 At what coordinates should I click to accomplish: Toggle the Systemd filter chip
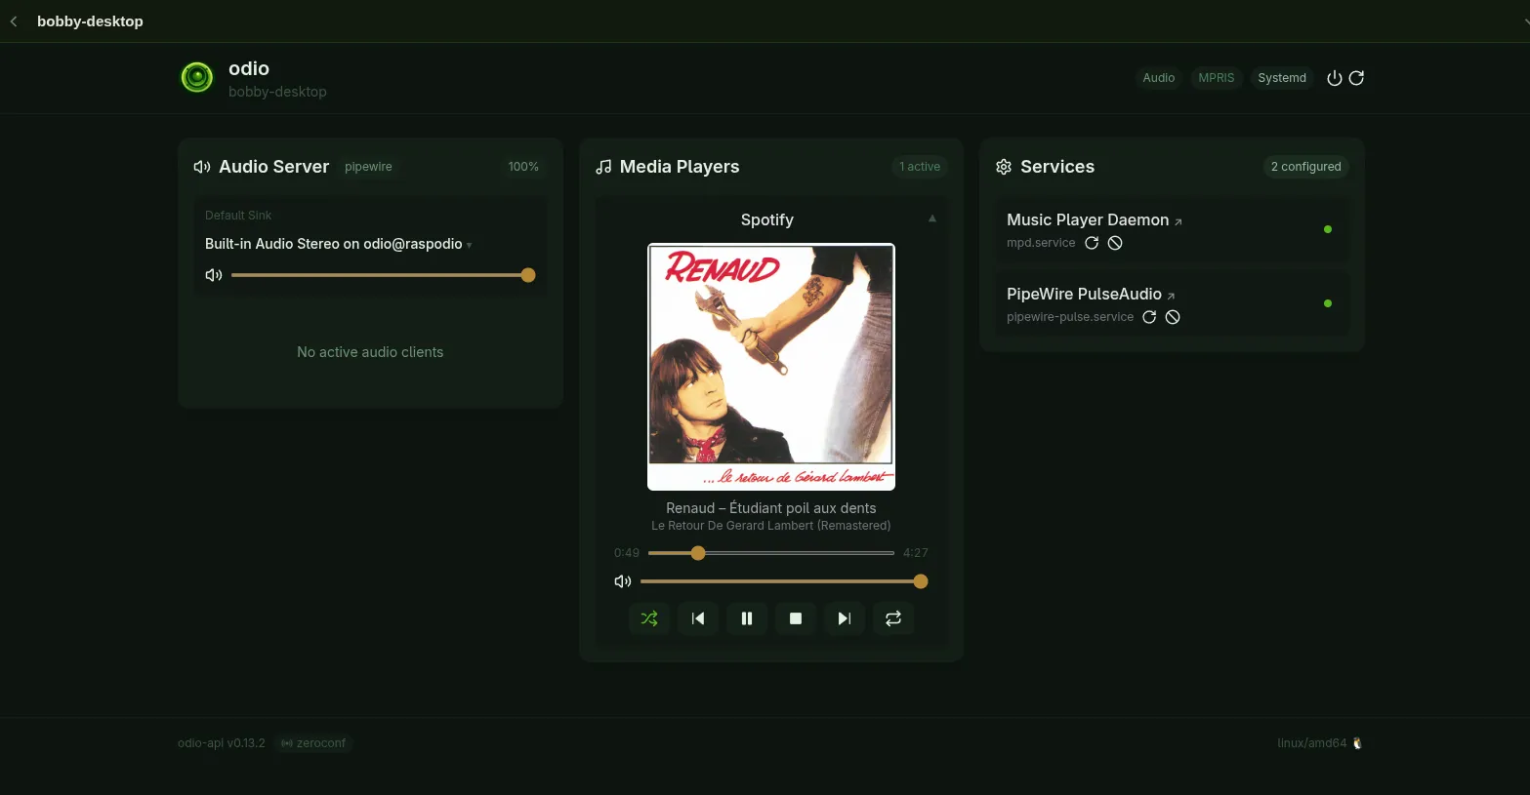pyautogui.click(x=1282, y=78)
